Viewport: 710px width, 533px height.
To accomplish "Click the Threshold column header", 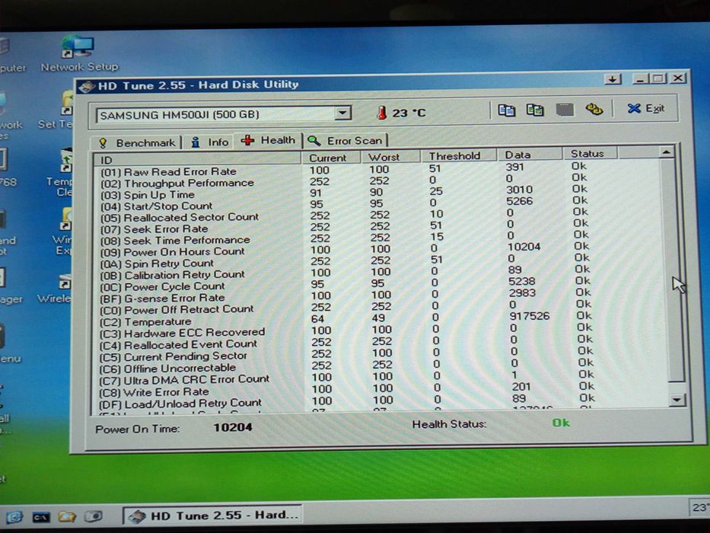I will pos(458,155).
